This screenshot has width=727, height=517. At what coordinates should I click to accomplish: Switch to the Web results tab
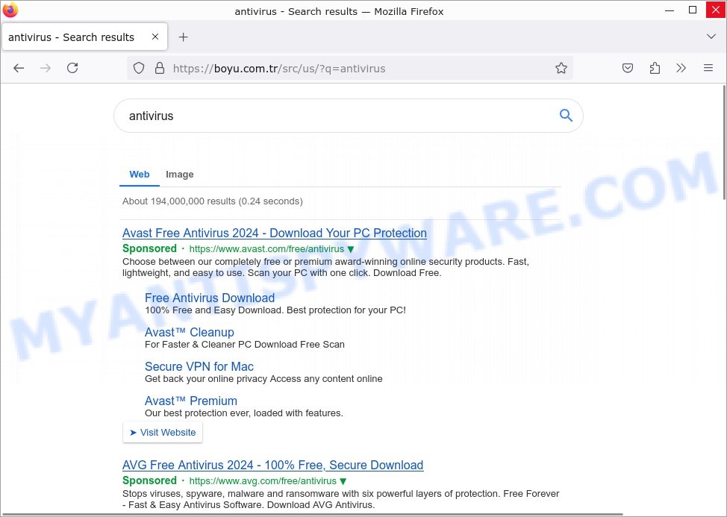pyautogui.click(x=139, y=175)
